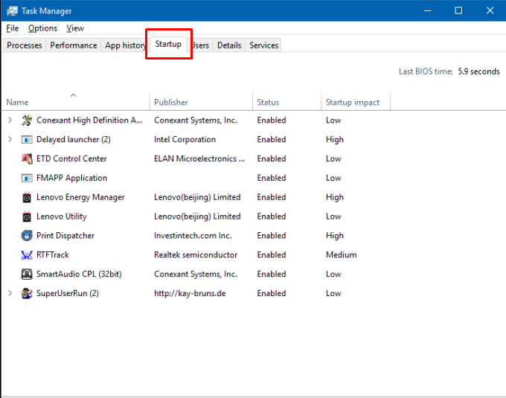Viewport: 506px width, 398px height.
Task: Select the FMAPP Application name
Action: [71, 178]
